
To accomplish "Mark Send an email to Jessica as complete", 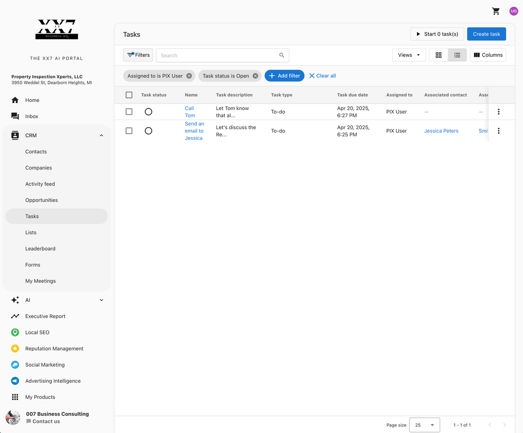I will point(148,131).
